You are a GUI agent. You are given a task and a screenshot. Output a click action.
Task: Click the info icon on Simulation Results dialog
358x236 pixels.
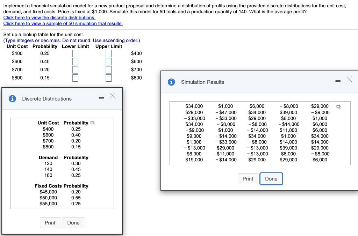171,82
